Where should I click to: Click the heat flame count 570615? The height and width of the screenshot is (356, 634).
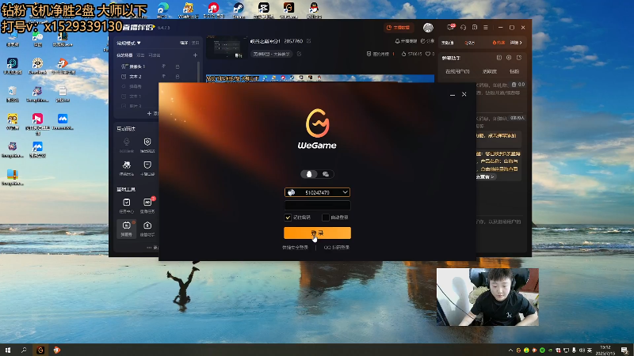point(411,54)
